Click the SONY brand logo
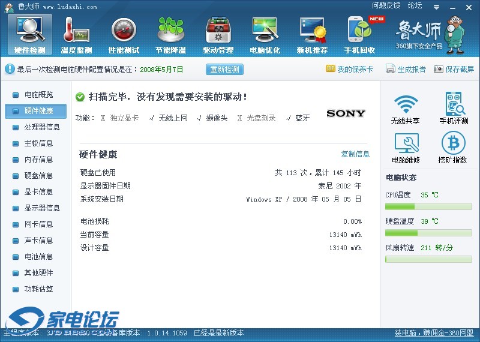The height and width of the screenshot is (342, 480). [346, 113]
